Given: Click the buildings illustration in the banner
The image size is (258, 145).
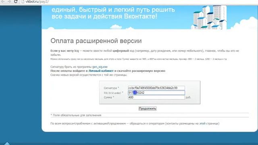Looking at the screenshot, I should coord(209,17).
